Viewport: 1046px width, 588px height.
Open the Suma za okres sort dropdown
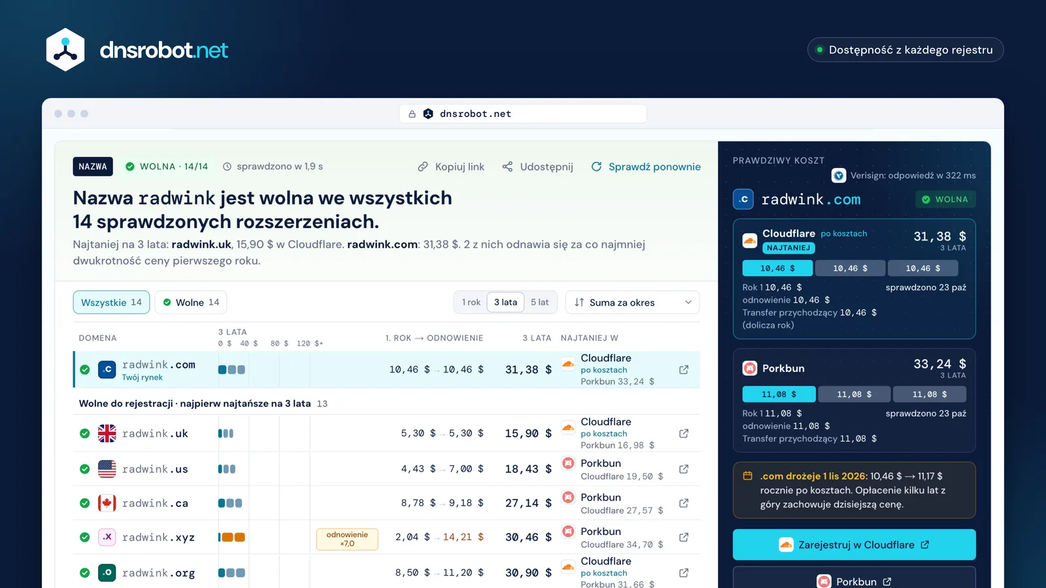(x=633, y=302)
